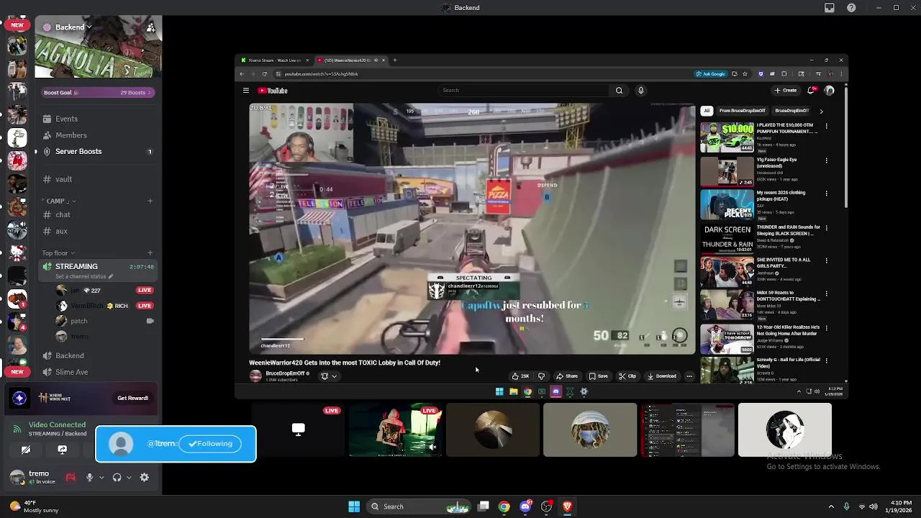Add a channel to Top floor category
Screen dimensions: 921x518
coord(150,253)
